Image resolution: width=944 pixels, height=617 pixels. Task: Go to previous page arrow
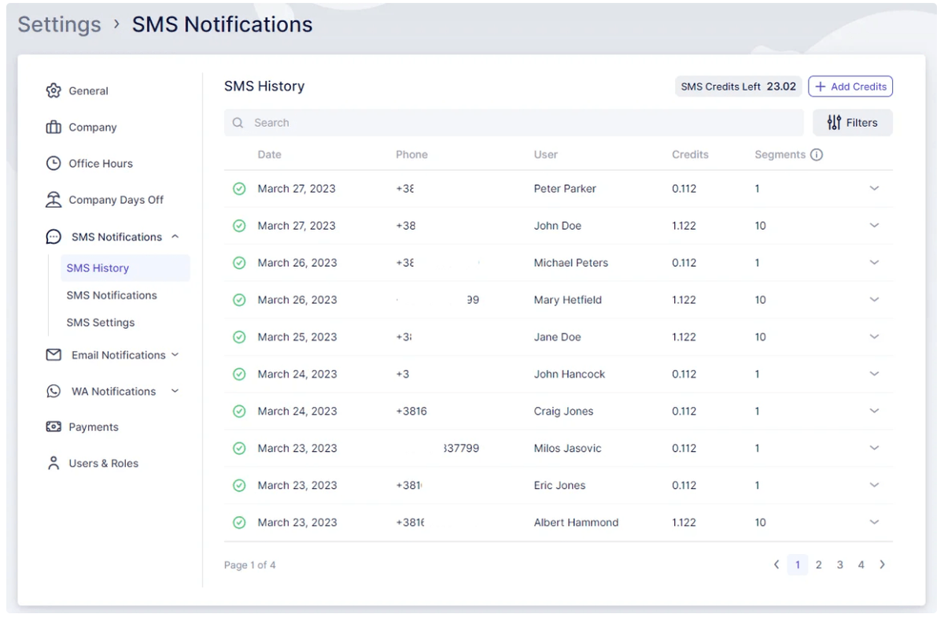tap(776, 565)
